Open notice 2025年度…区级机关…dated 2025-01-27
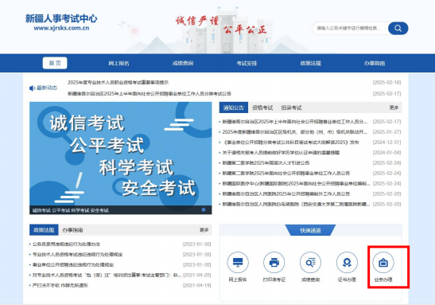Image resolution: width=435 pixels, height=305 pixels. [x=294, y=132]
